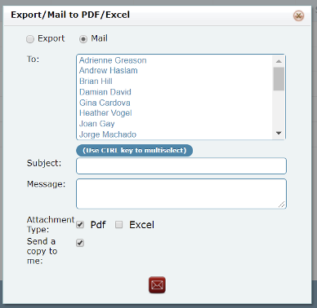Screen dimensions: 317x308
Task: Choose Gina Cardova from the To list
Action: click(176, 103)
